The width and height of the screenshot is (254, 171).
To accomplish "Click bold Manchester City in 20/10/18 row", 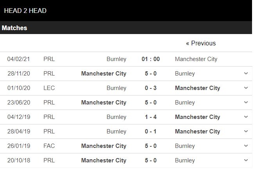I will 104,160.
